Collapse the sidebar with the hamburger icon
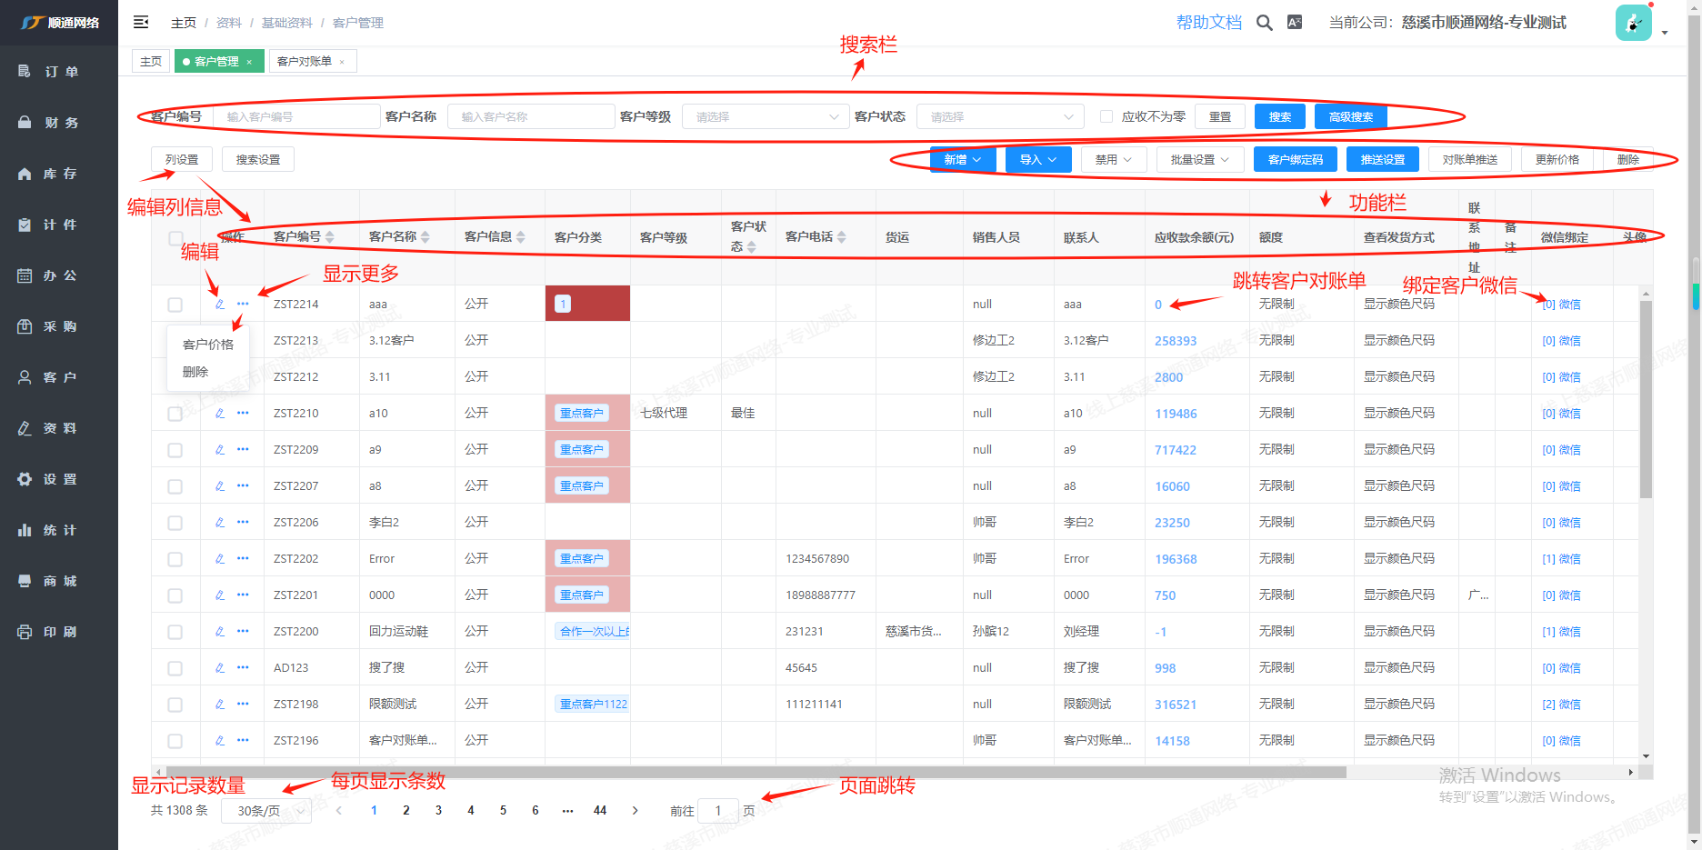 point(141,22)
